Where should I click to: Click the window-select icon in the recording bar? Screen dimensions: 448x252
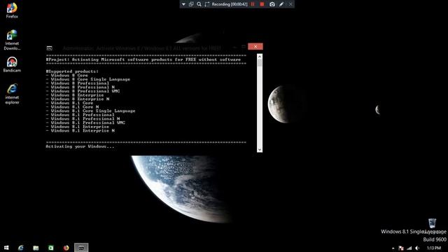191,4
